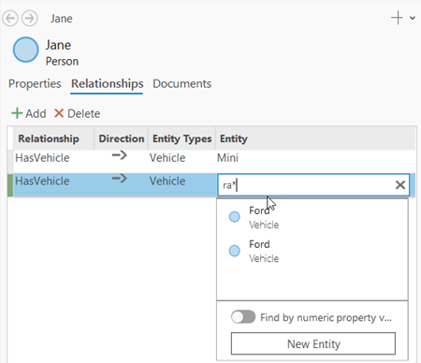Click the Entity Types column header
Viewport: 421px width, 363px height.
pos(181,138)
